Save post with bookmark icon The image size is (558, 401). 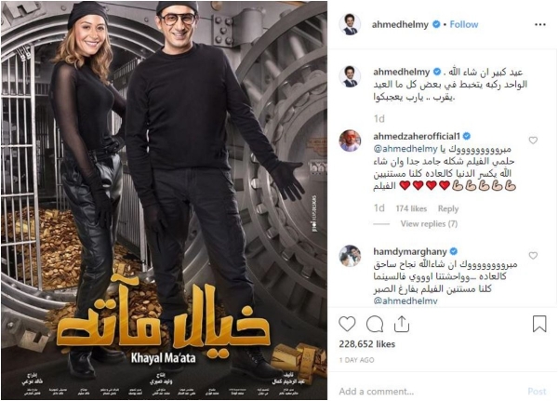539,324
